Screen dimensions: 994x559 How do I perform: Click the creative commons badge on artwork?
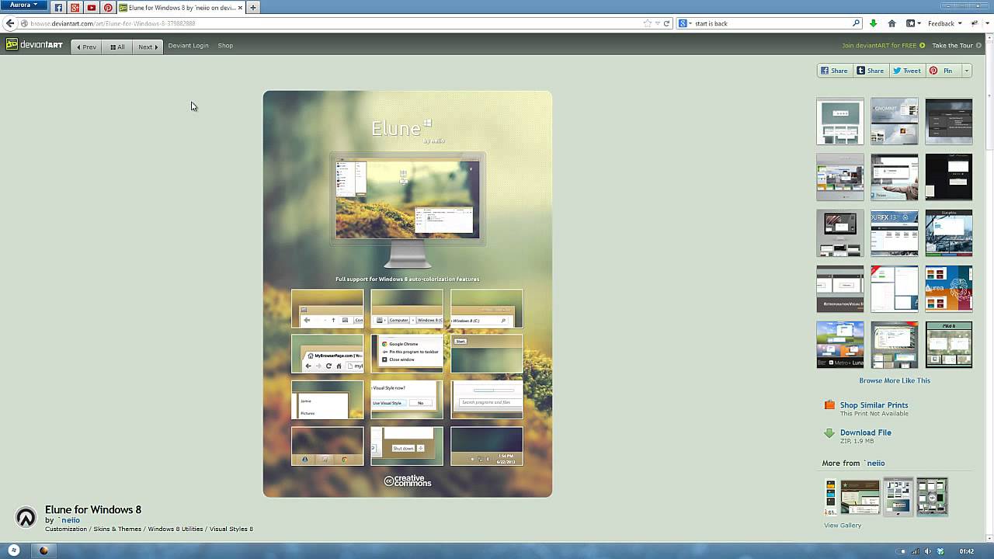(x=408, y=481)
